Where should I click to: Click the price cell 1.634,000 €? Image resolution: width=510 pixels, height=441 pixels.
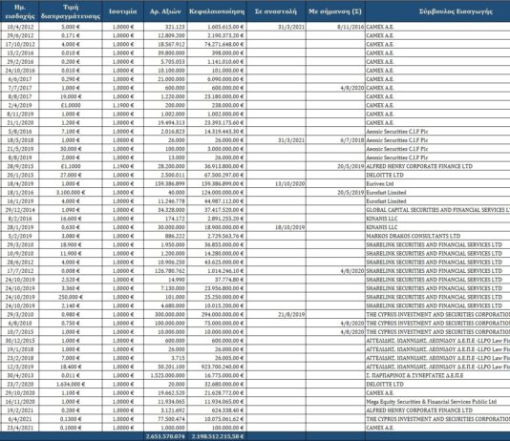pos(71,385)
